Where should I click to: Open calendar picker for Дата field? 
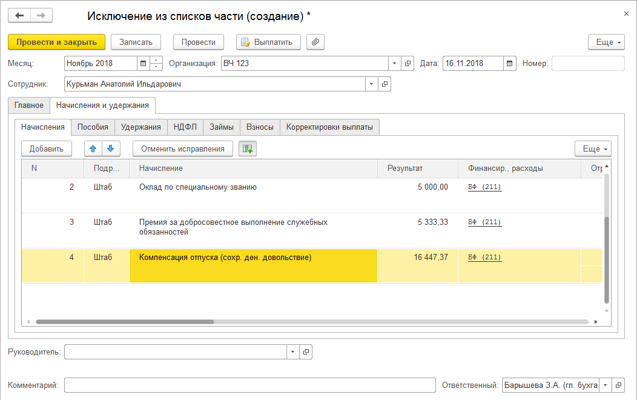[x=509, y=63]
